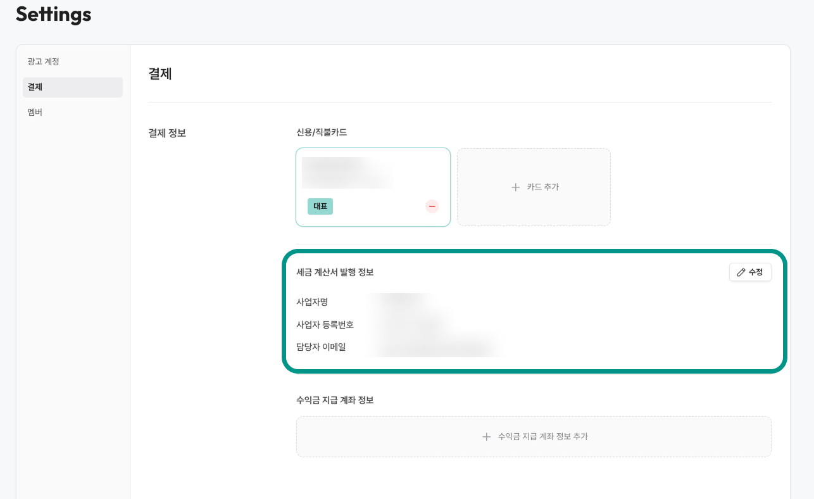Click the 신용/직불카드 heading
The height and width of the screenshot is (499, 814).
pos(322,132)
